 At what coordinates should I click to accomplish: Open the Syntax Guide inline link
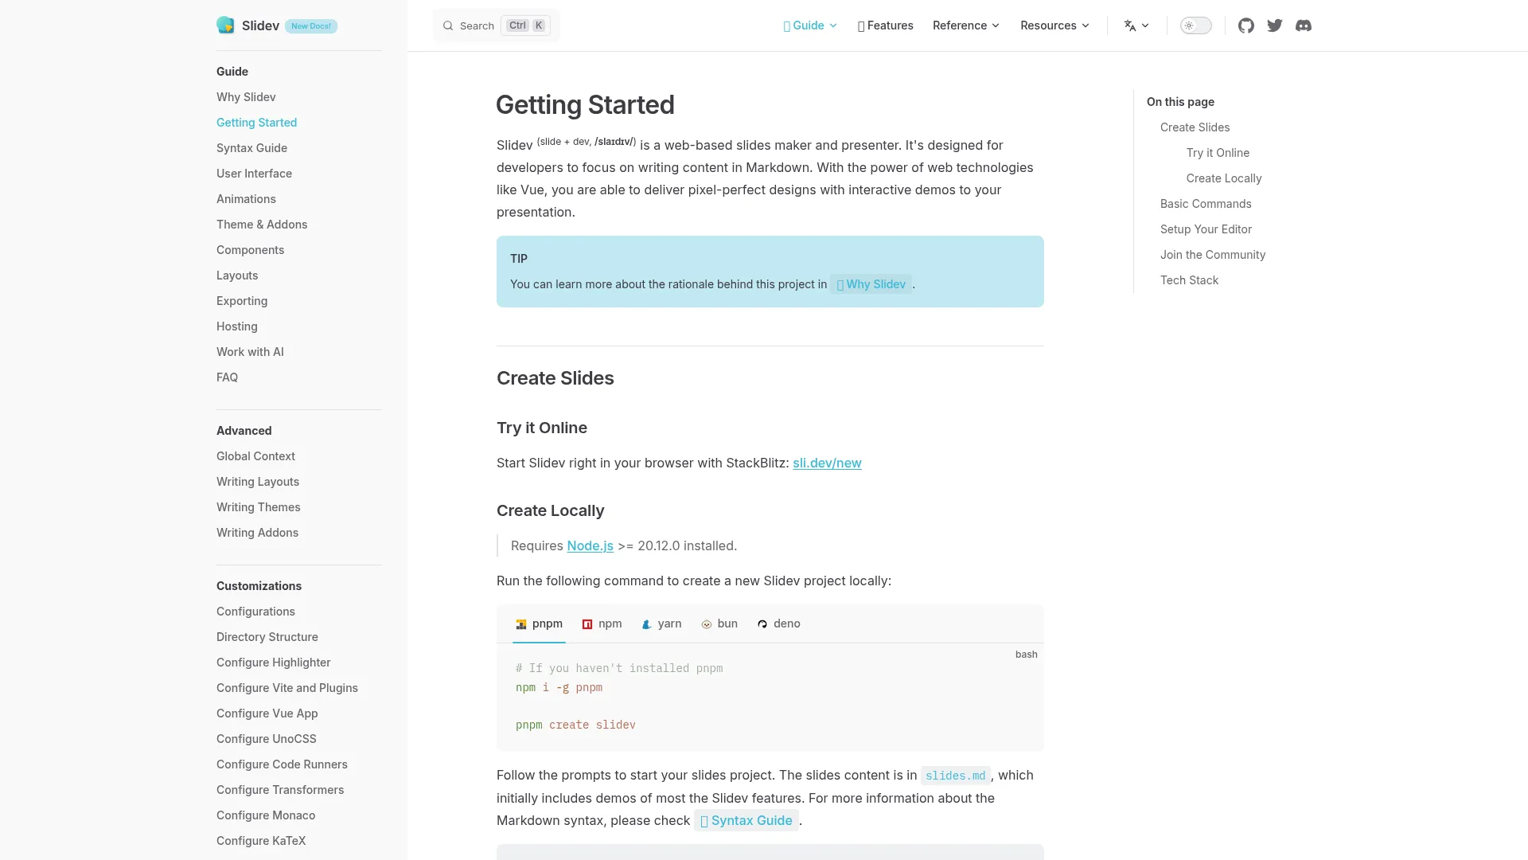pos(746,820)
